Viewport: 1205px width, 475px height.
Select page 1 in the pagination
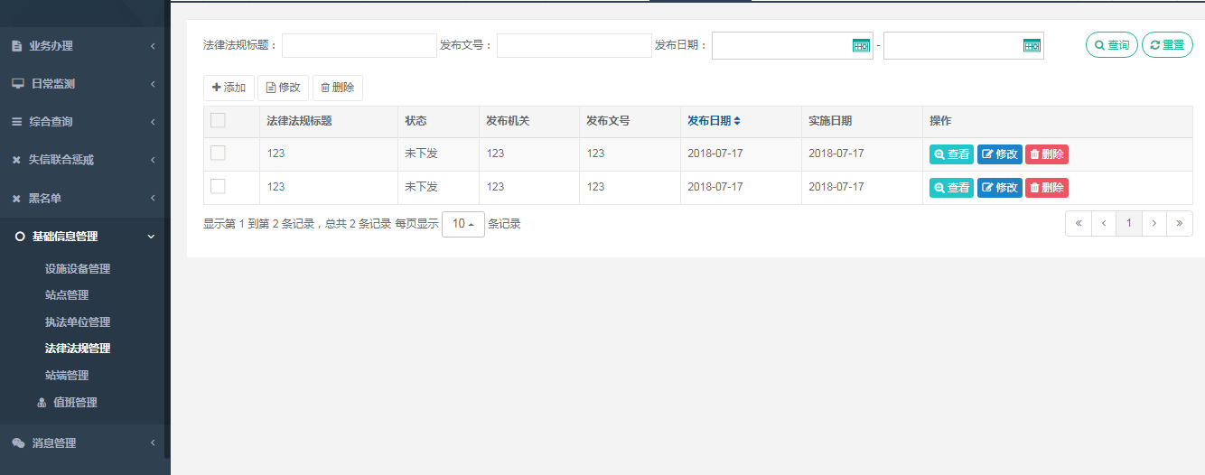(x=1129, y=223)
